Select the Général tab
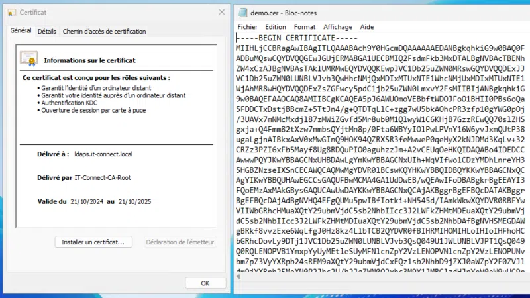530x298 pixels. 21,30
